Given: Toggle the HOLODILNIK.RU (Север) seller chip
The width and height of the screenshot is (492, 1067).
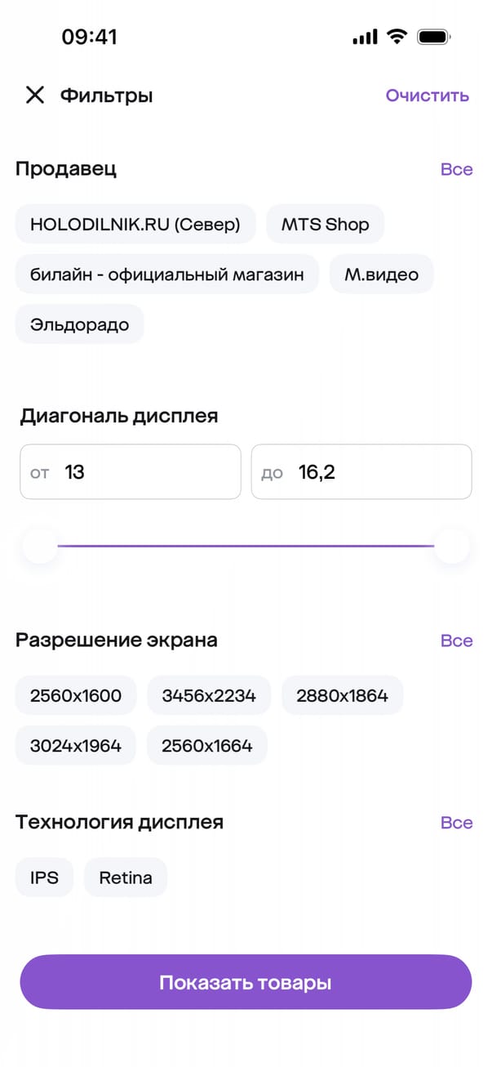Looking at the screenshot, I should 135,224.
